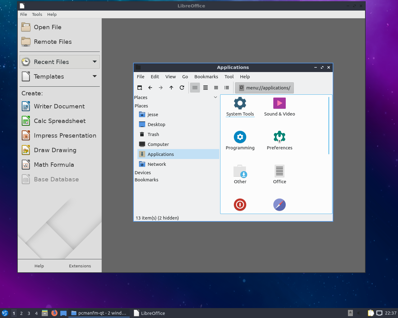Image resolution: width=398 pixels, height=318 pixels.
Task: Go up one folder with the up arrow
Action: pyautogui.click(x=171, y=88)
